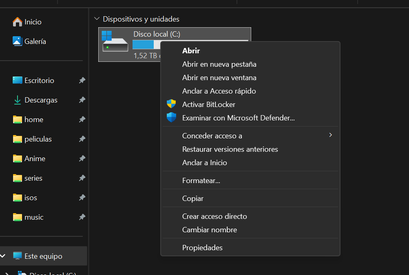409x275 pixels.
Task: Click the peliculas folder icon
Action: pyautogui.click(x=18, y=139)
